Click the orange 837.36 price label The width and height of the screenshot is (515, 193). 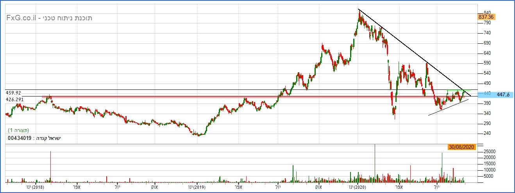tap(487, 17)
